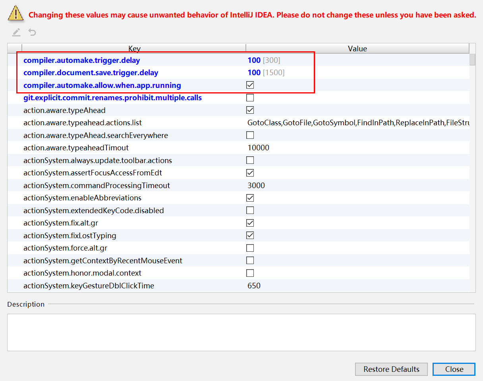The height and width of the screenshot is (381, 483).
Task: Enable actionSystem.honor.modal.context checkbox
Action: coord(250,273)
